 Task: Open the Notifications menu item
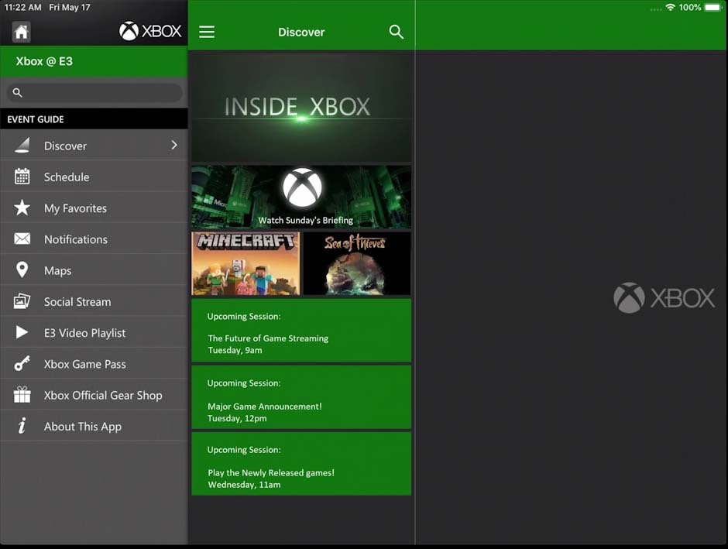pos(94,238)
